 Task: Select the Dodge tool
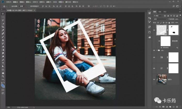3,57
